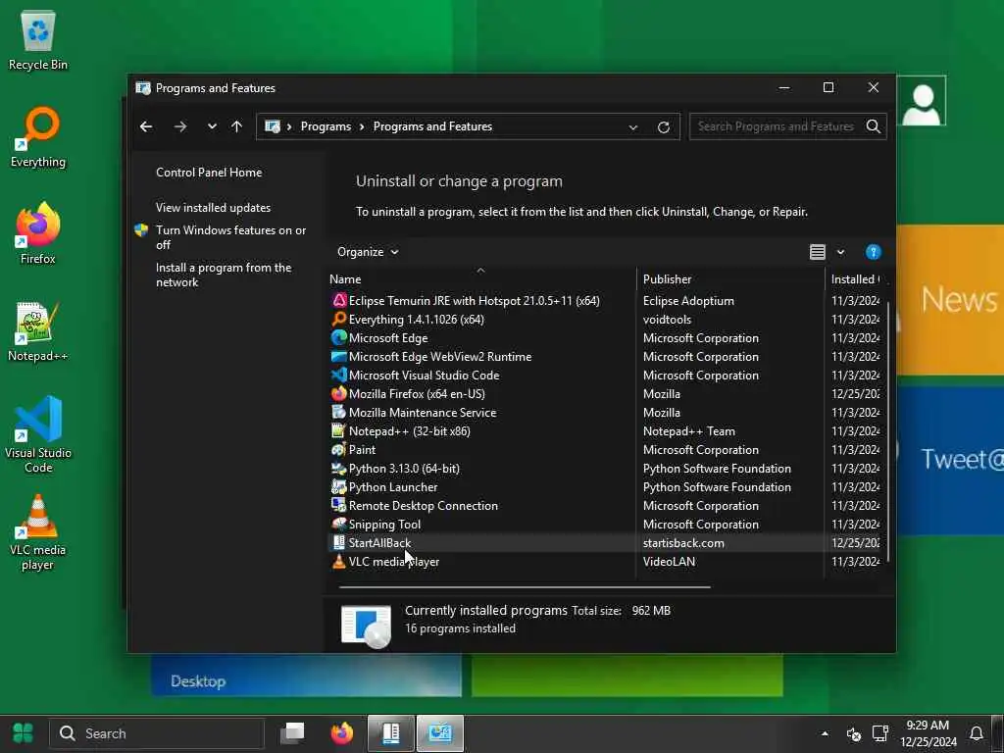Launch the Visual Studio Code desktop shortcut
This screenshot has height=753, width=1004.
[38, 434]
